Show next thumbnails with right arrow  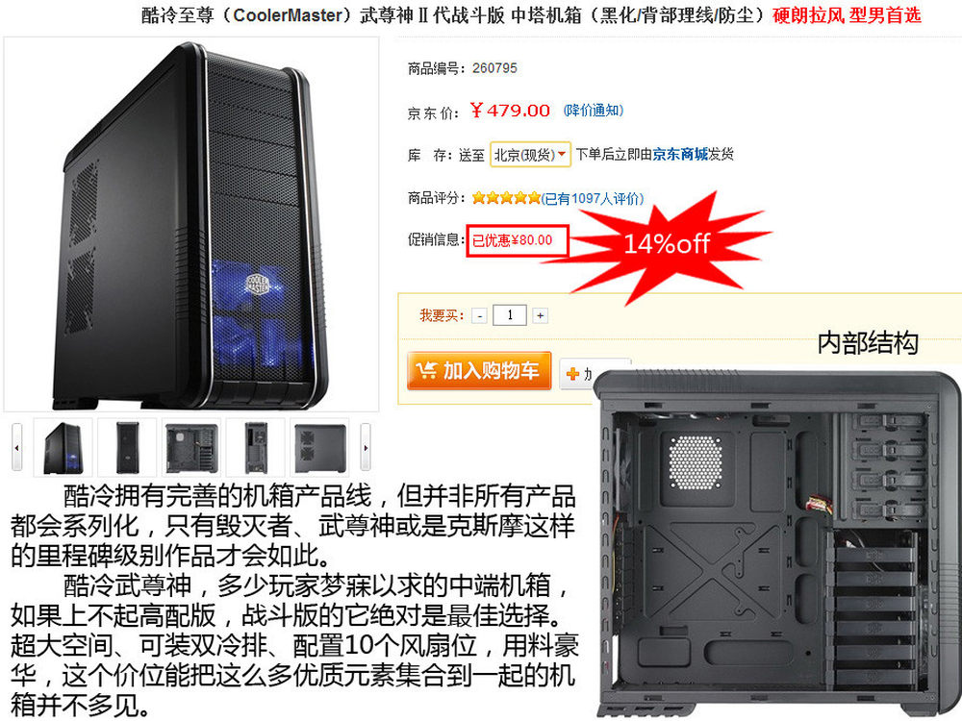click(366, 448)
